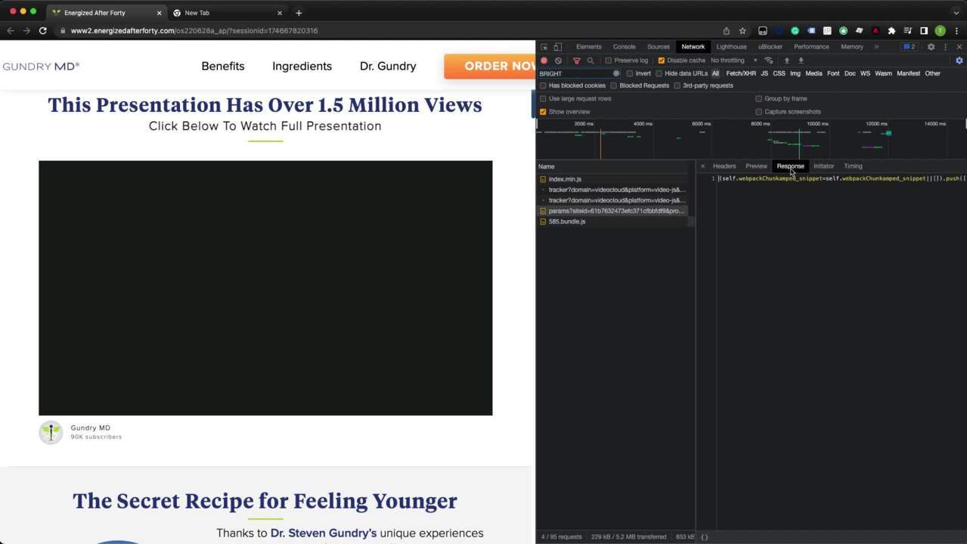Screen dimensions: 967x544
Task: Tick the Invert filter checkbox
Action: [x=630, y=73]
